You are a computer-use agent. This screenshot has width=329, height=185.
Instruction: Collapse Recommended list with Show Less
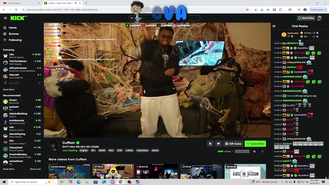[x=35, y=169]
